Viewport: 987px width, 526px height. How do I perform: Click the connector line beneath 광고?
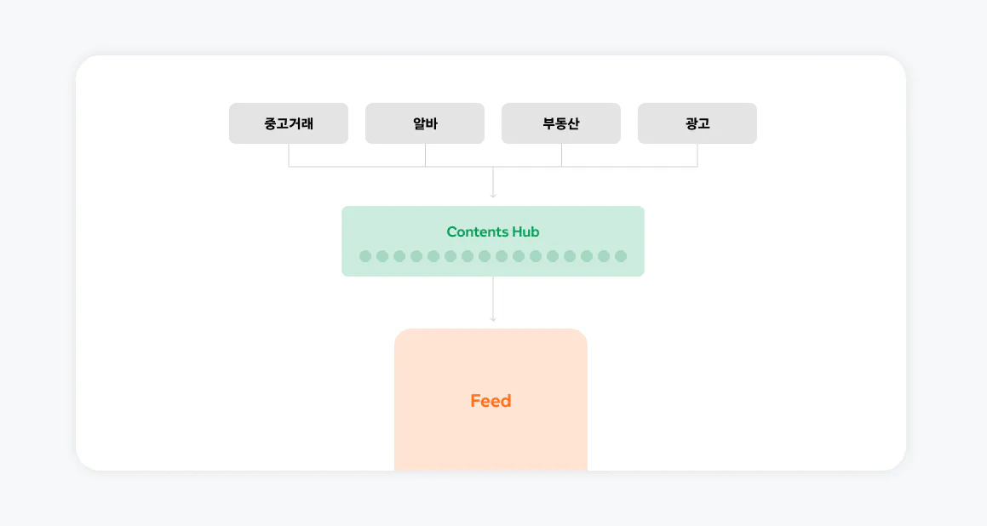pyautogui.click(x=697, y=156)
